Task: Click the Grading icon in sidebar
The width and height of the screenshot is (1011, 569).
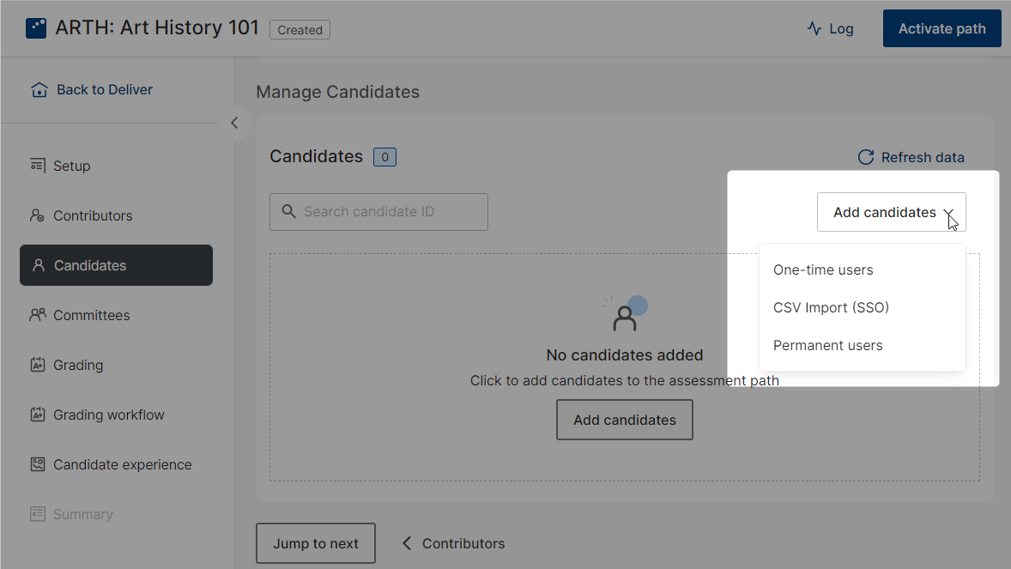Action: point(38,365)
